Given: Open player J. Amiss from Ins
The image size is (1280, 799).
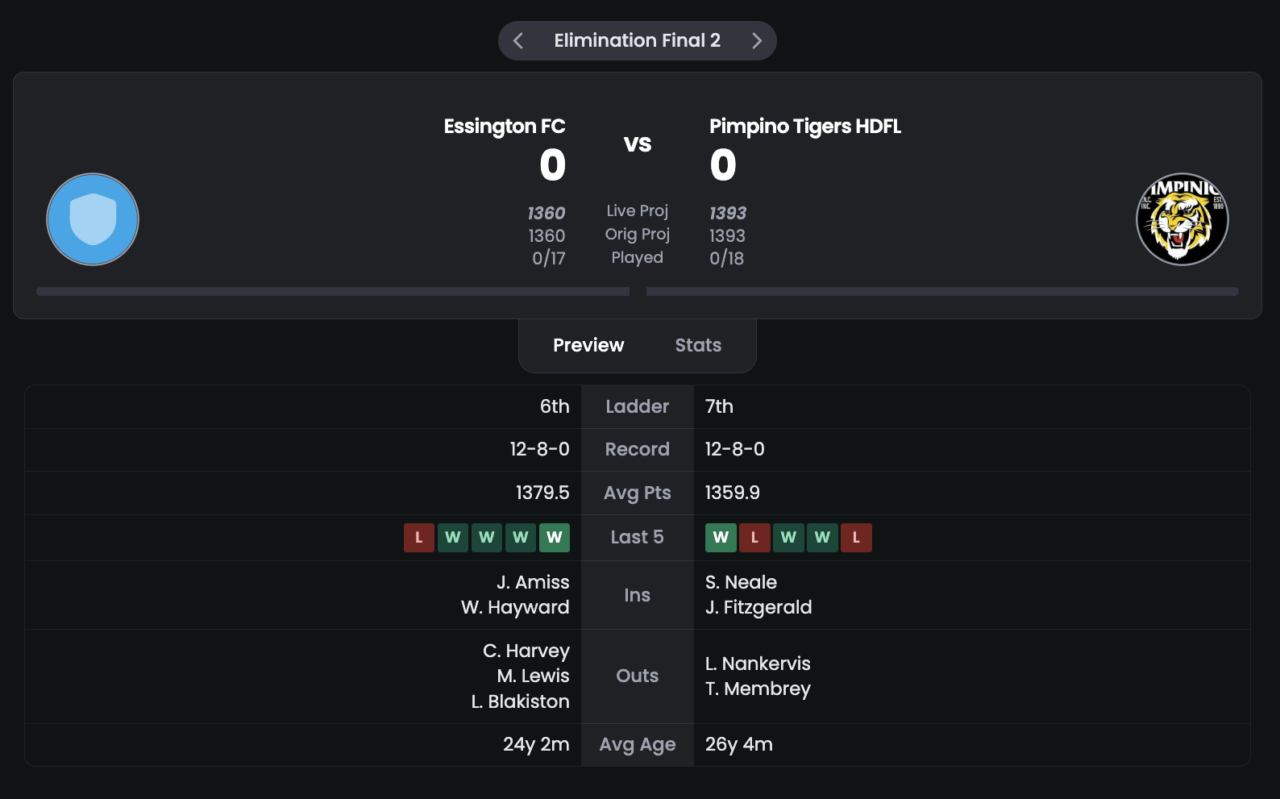Looking at the screenshot, I should click(533, 582).
